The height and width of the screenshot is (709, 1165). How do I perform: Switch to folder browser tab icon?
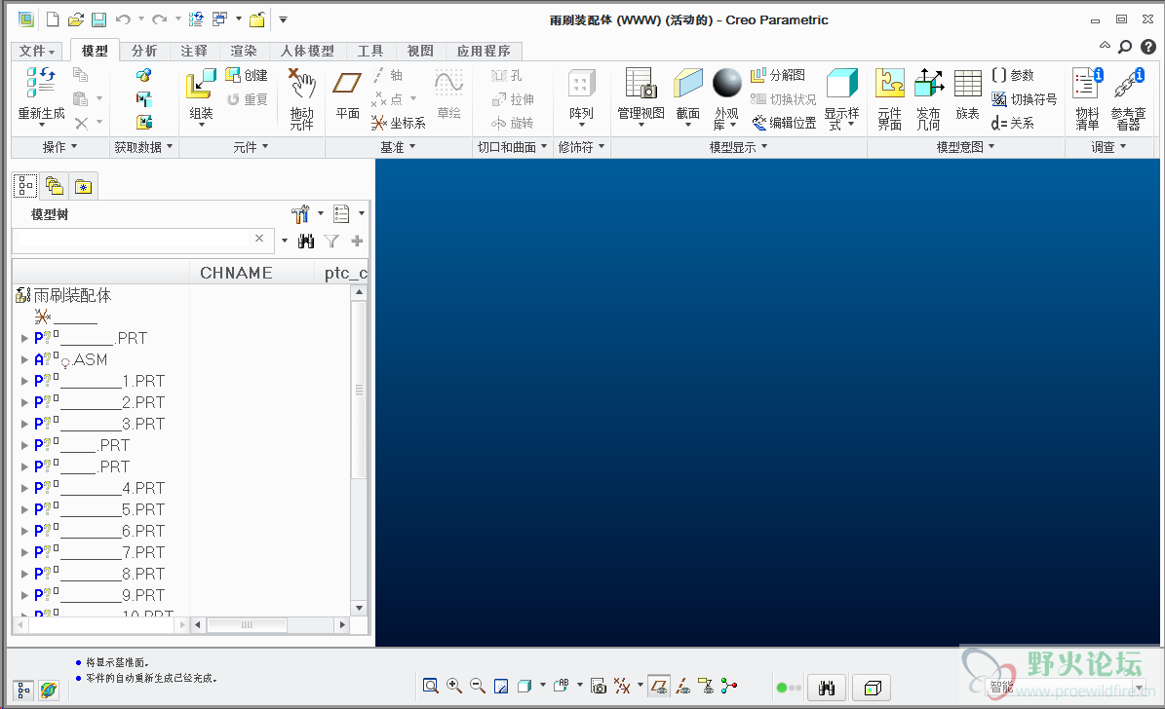55,186
